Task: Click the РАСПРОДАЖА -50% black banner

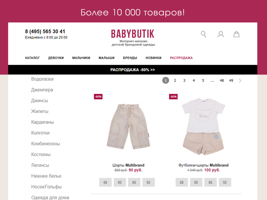Action: tap(133, 70)
